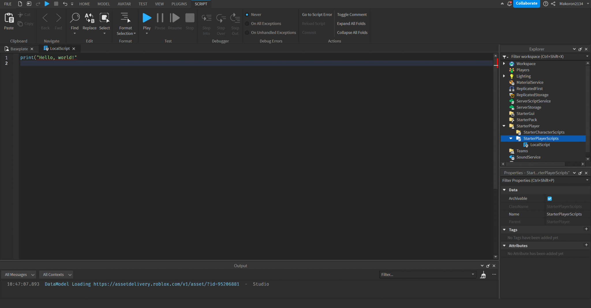This screenshot has width=591, height=308.
Task: Open the All Messages dropdown
Action: point(19,275)
